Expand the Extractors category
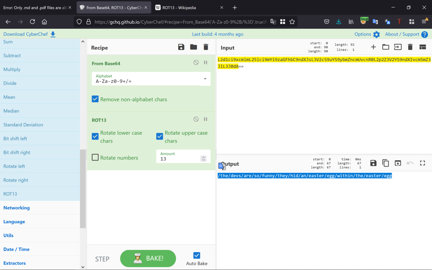 point(40,263)
